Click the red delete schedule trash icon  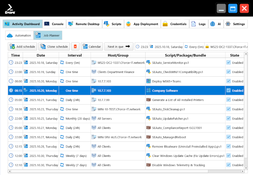point(76,47)
